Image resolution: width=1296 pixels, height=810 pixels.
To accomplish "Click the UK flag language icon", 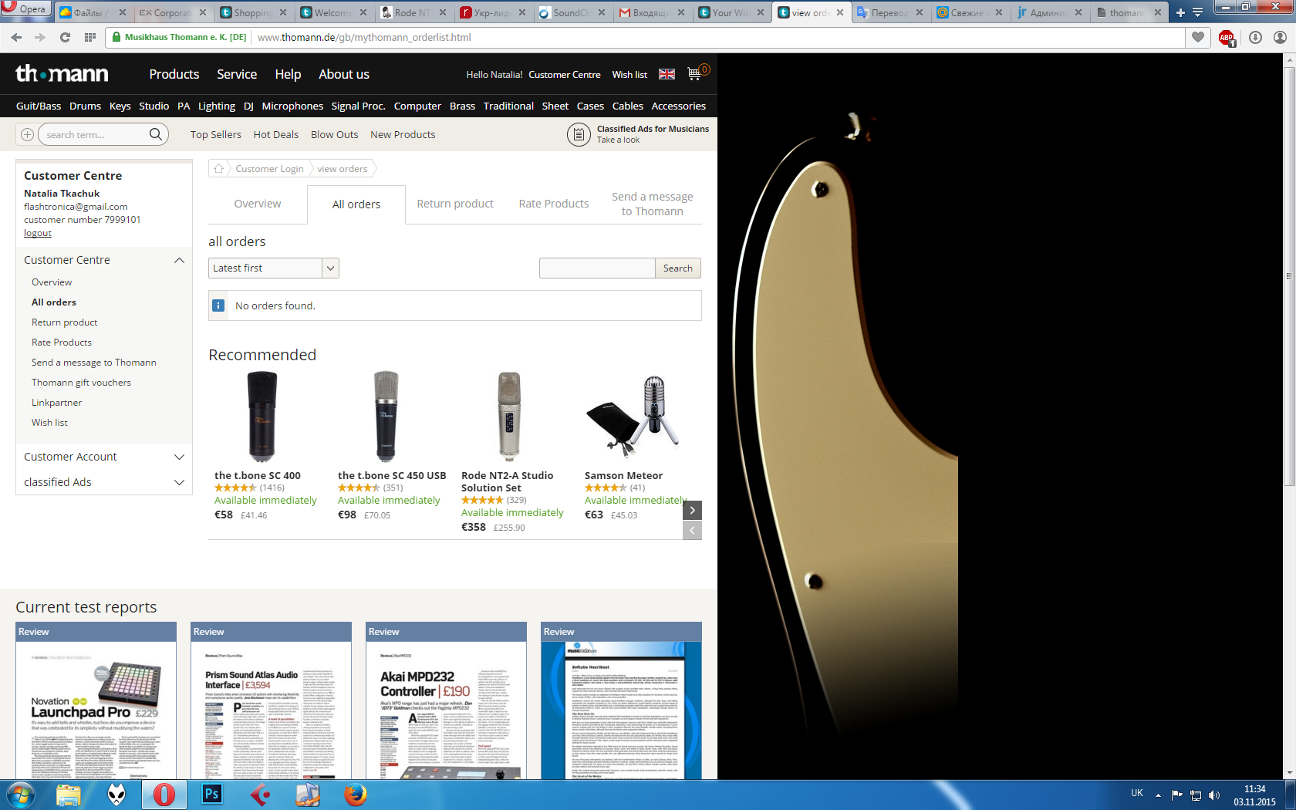I will [x=667, y=74].
